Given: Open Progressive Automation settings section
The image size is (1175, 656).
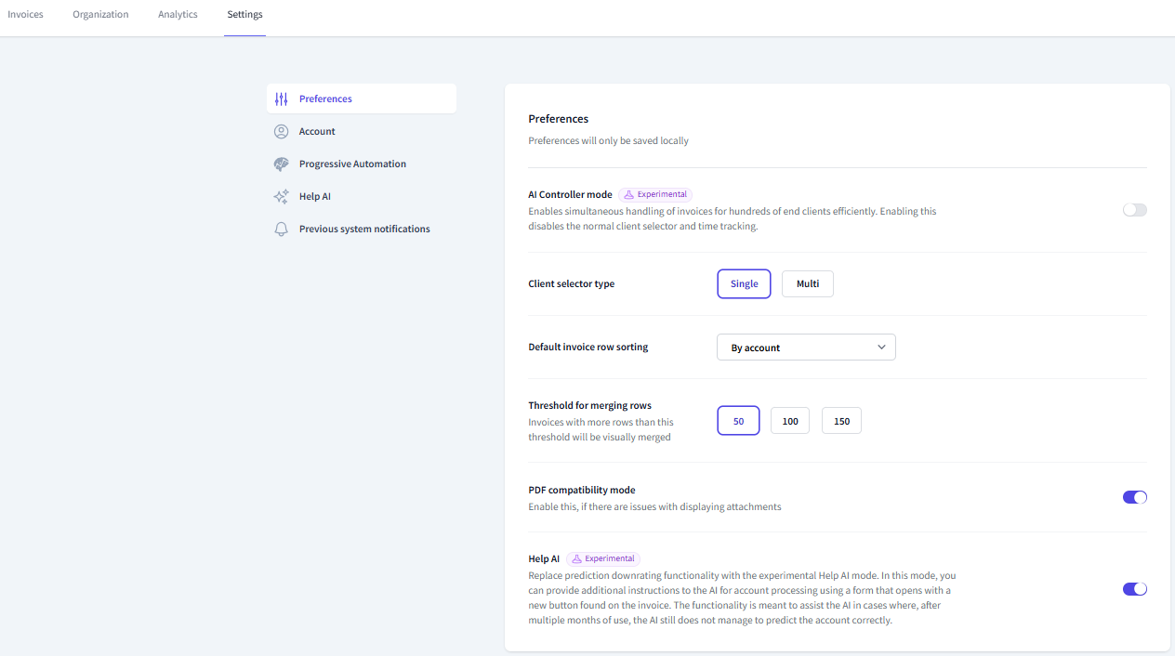Looking at the screenshot, I should 362,164.
